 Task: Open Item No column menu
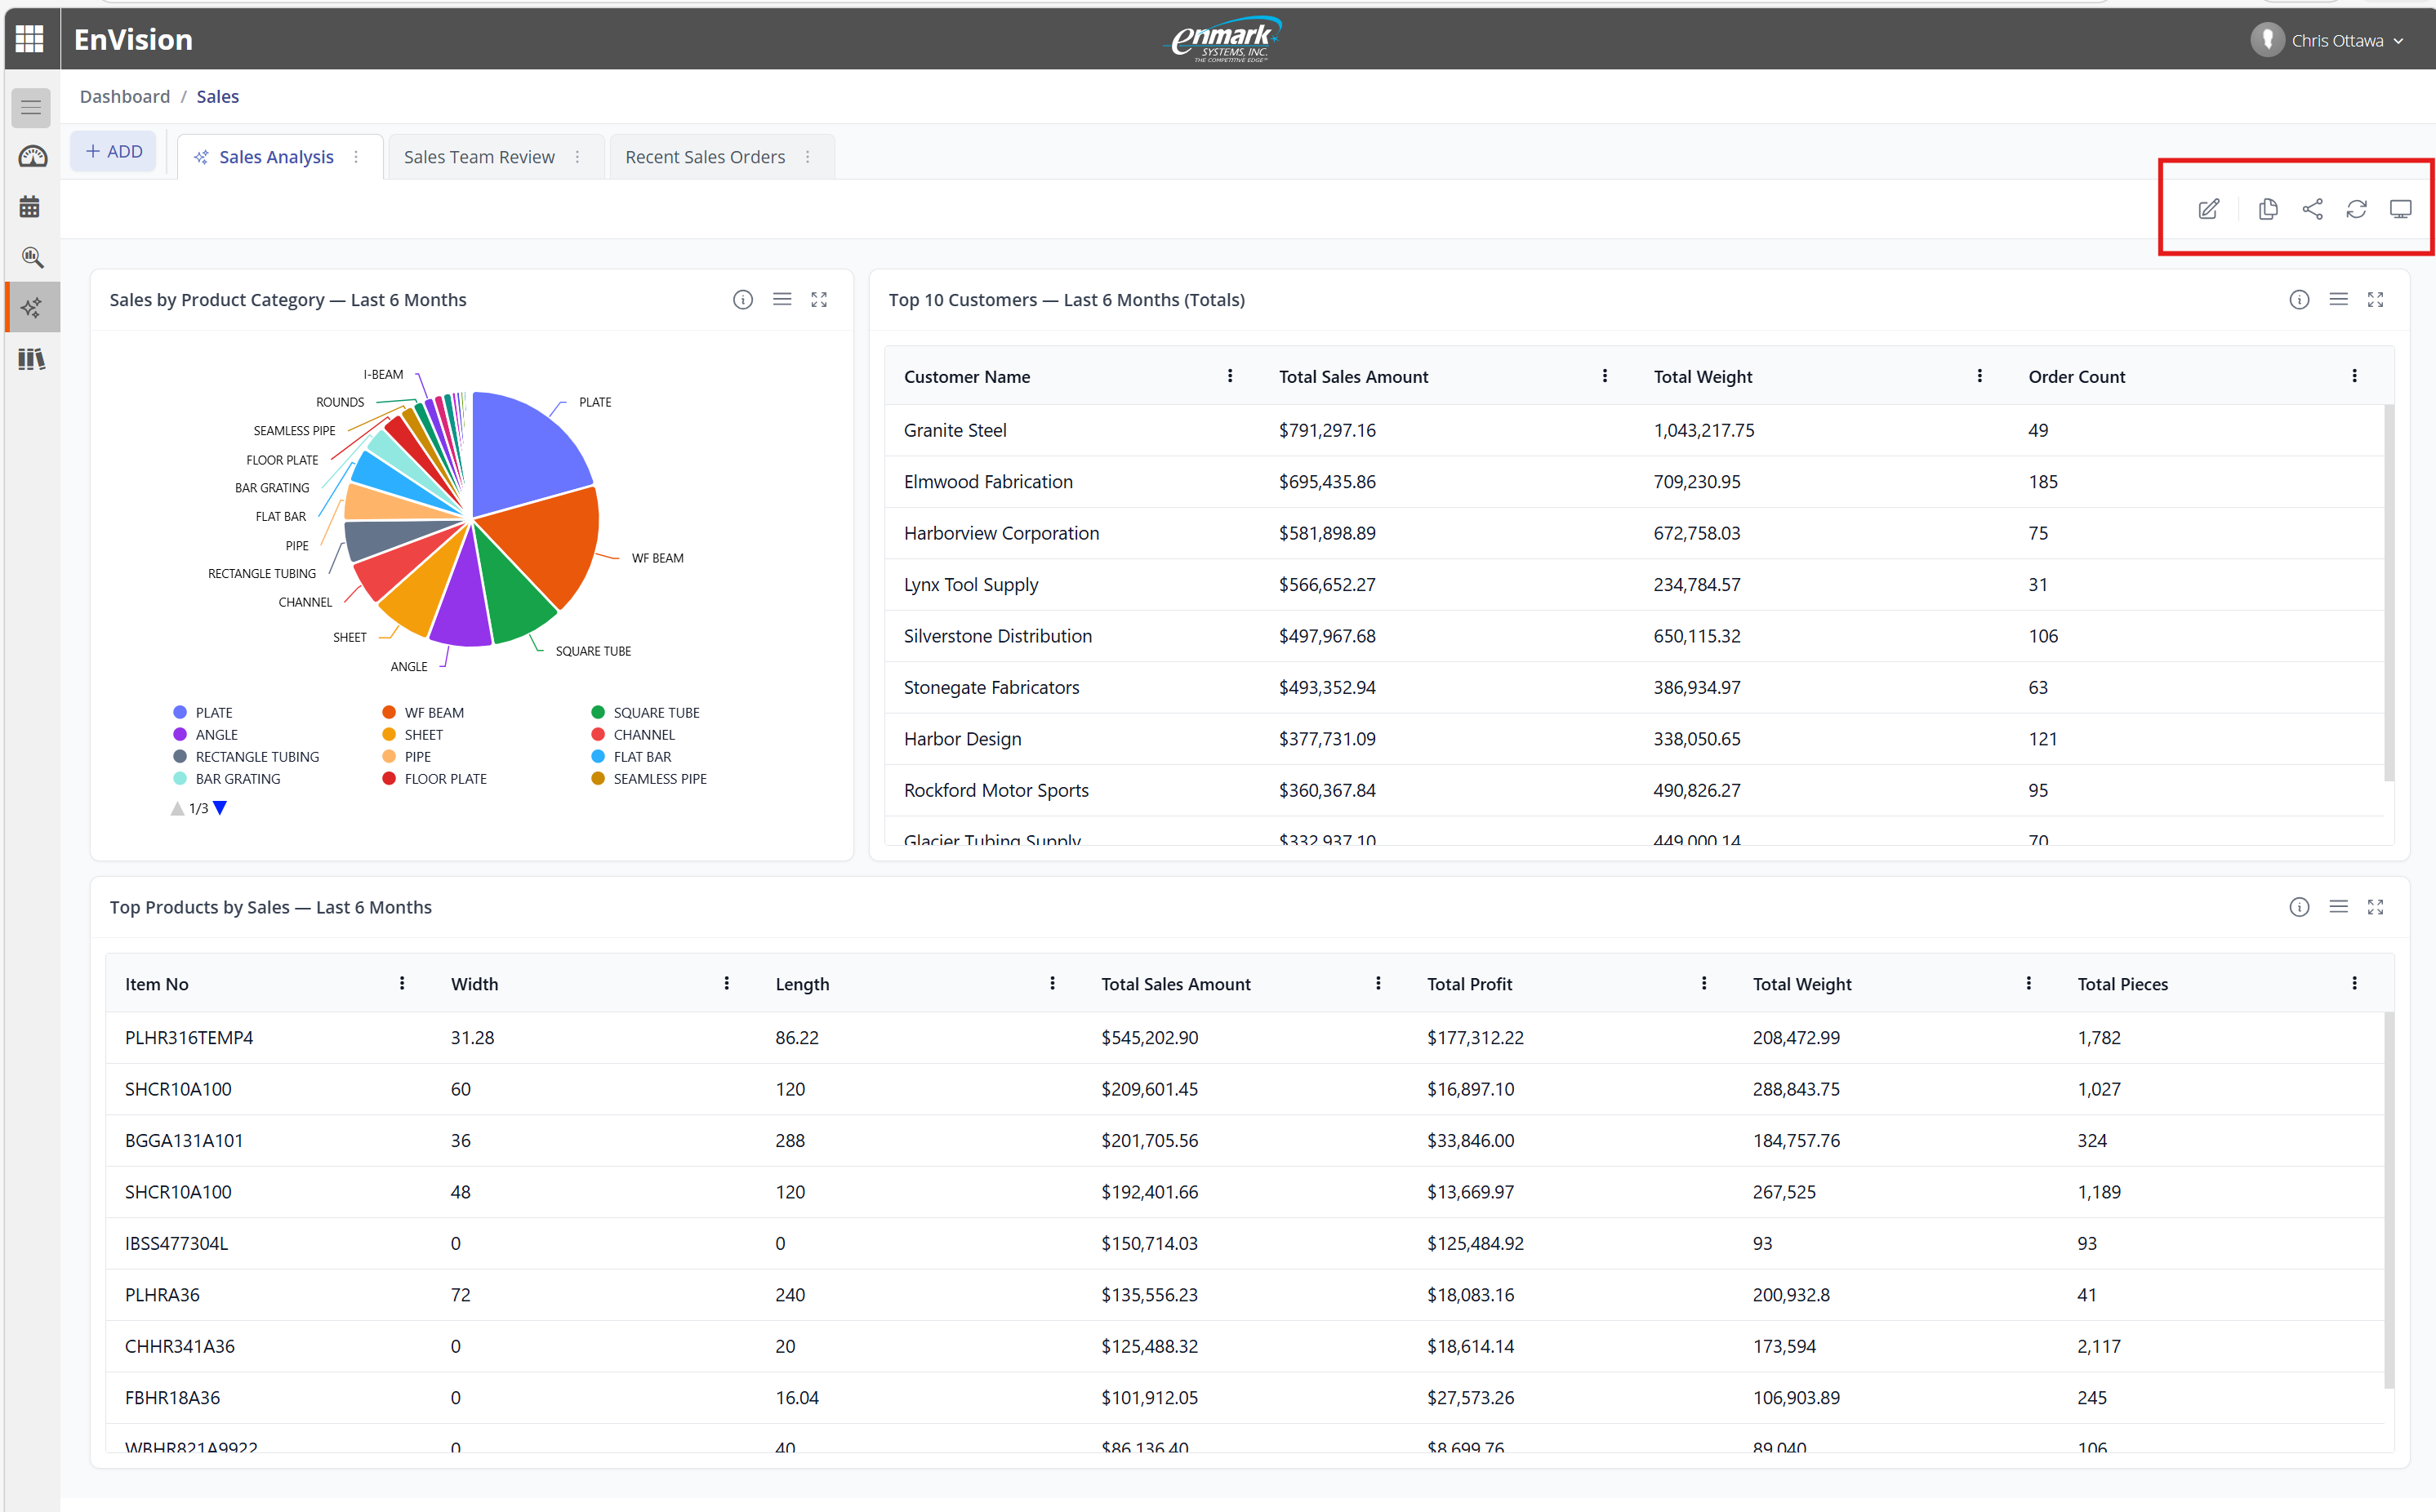[x=402, y=983]
